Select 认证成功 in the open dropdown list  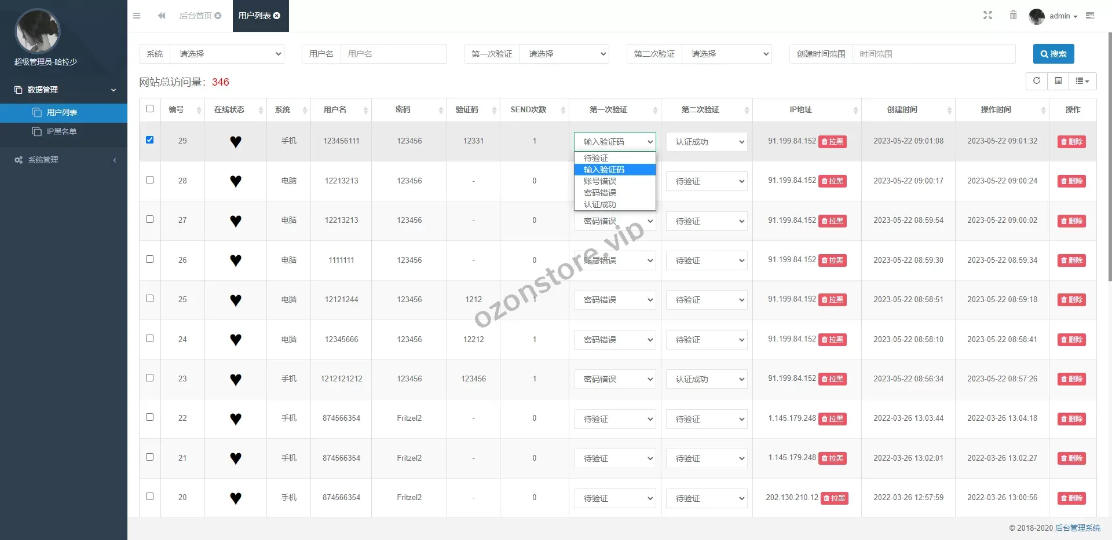(x=600, y=204)
